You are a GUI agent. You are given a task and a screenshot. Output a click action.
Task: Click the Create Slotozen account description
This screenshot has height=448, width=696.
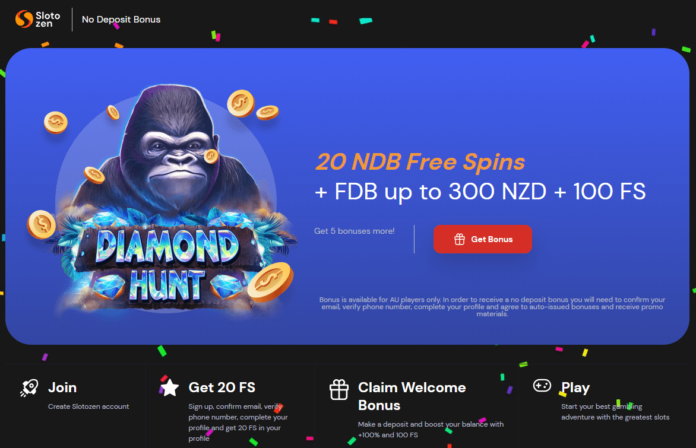point(88,406)
